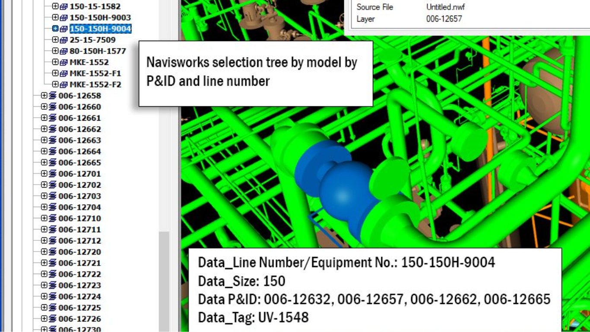Click layer icon beside 006-12721

[53, 263]
